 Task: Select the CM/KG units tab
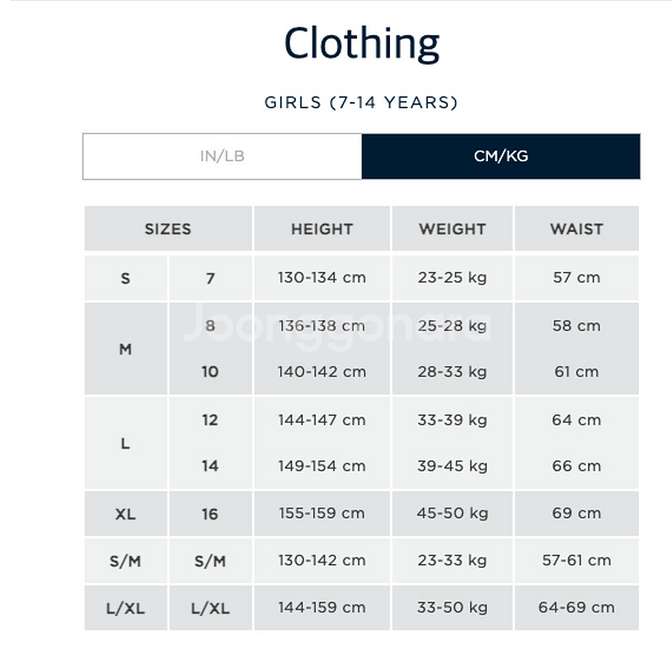click(x=501, y=157)
